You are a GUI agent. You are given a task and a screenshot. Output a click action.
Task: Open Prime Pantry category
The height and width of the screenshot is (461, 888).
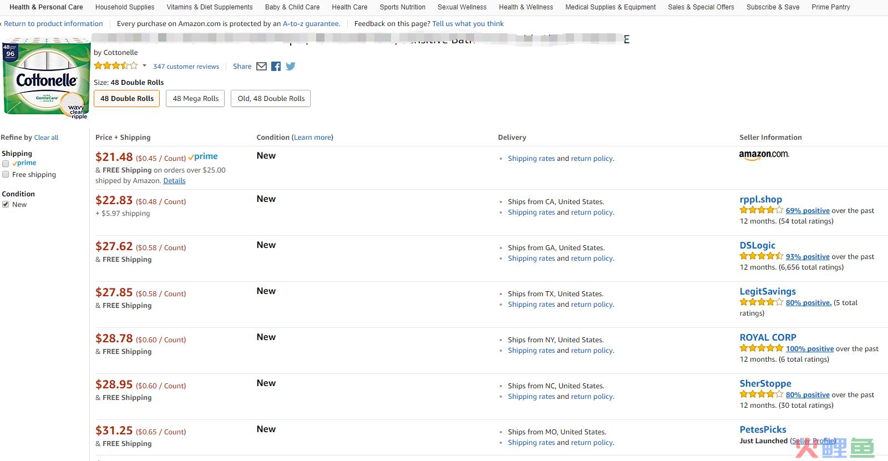tap(831, 7)
